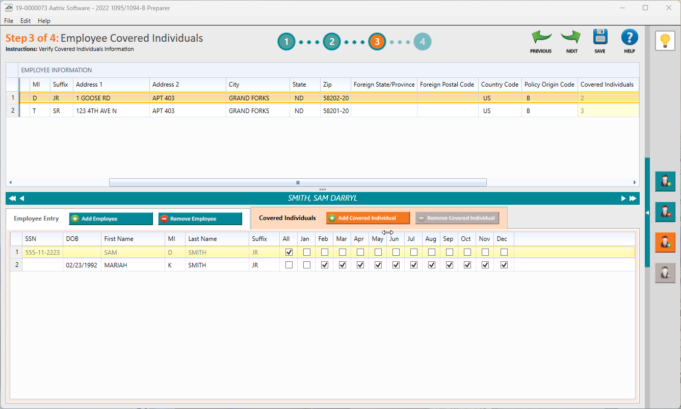681x409 pixels.
Task: Check the Jan box for SAM SMITH
Action: point(305,252)
